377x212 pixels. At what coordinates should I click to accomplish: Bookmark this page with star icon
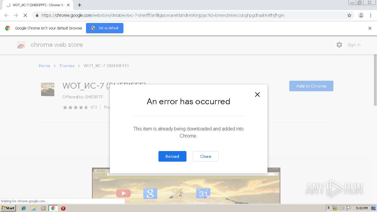[349, 15]
